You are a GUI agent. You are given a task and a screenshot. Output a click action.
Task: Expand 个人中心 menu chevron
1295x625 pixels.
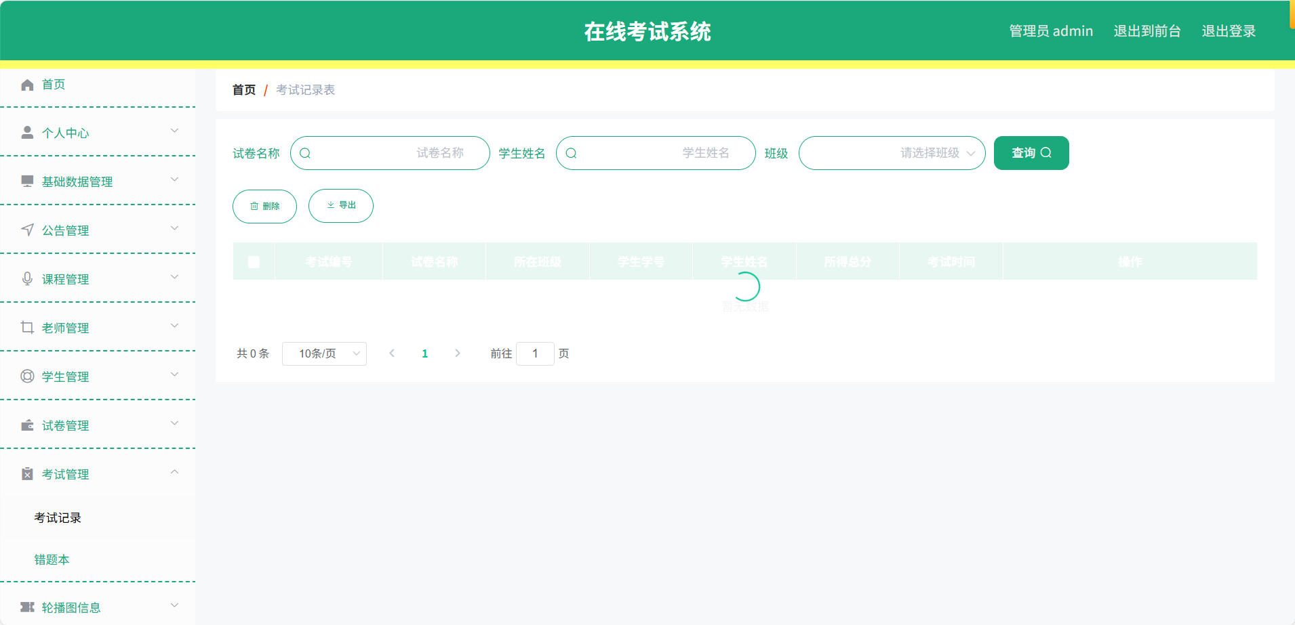pos(174,131)
